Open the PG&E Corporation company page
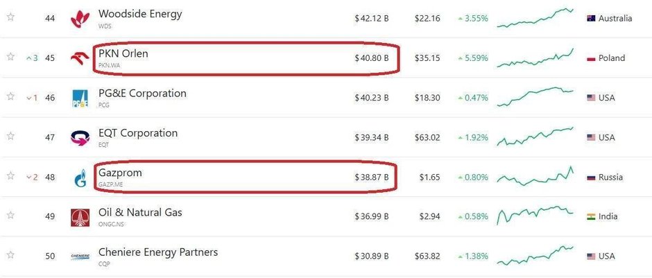Viewport: 652px width, 278px height. pyautogui.click(x=142, y=94)
